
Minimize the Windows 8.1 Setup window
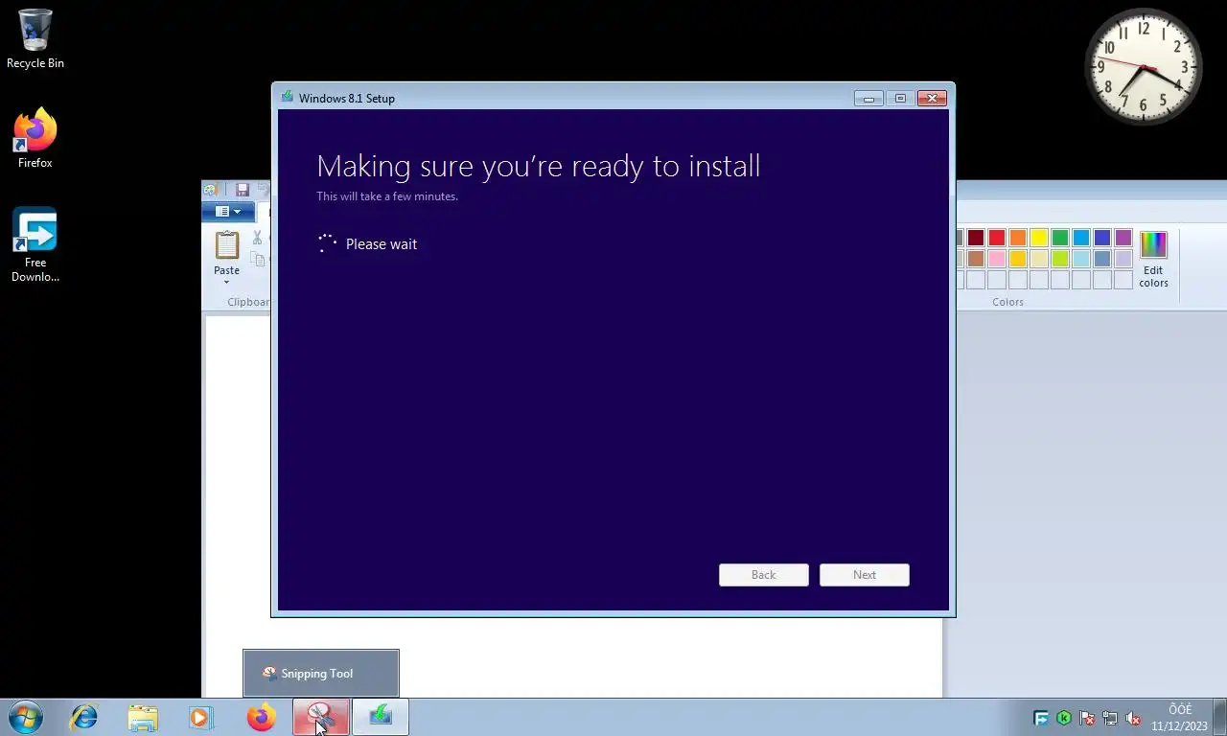coord(868,98)
